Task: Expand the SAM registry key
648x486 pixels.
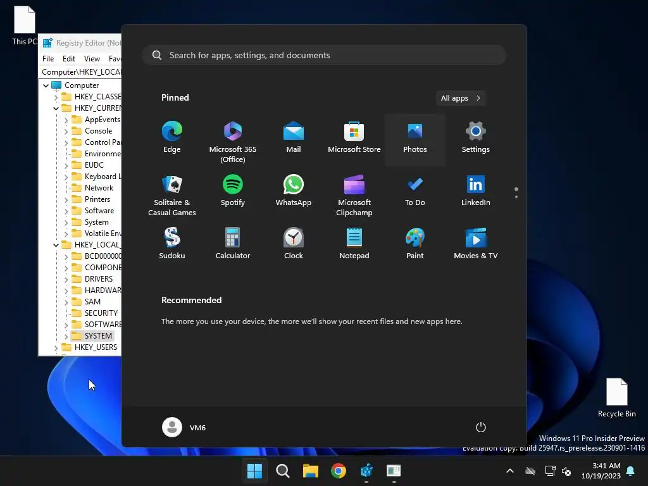Action: pyautogui.click(x=66, y=302)
